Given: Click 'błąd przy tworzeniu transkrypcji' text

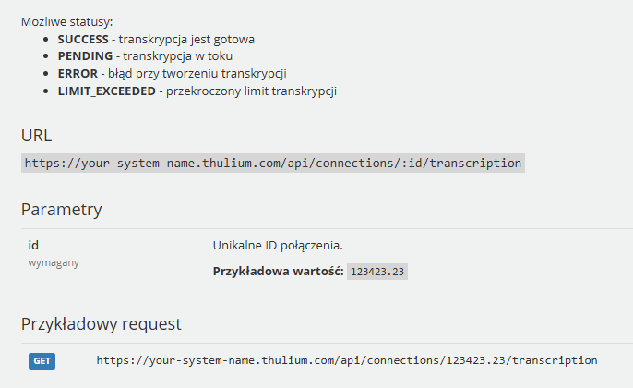Looking at the screenshot, I should (197, 74).
